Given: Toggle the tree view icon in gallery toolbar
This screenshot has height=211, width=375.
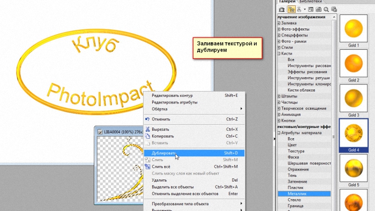Looking at the screenshot, I should [291, 9].
